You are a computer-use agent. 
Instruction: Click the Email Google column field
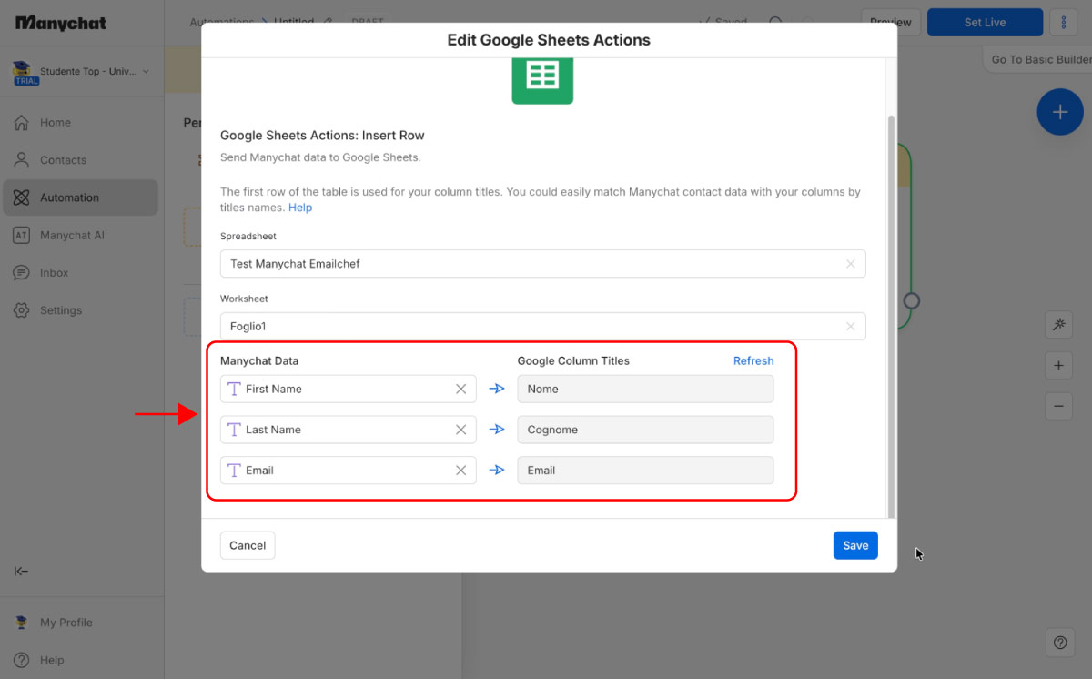[645, 471]
